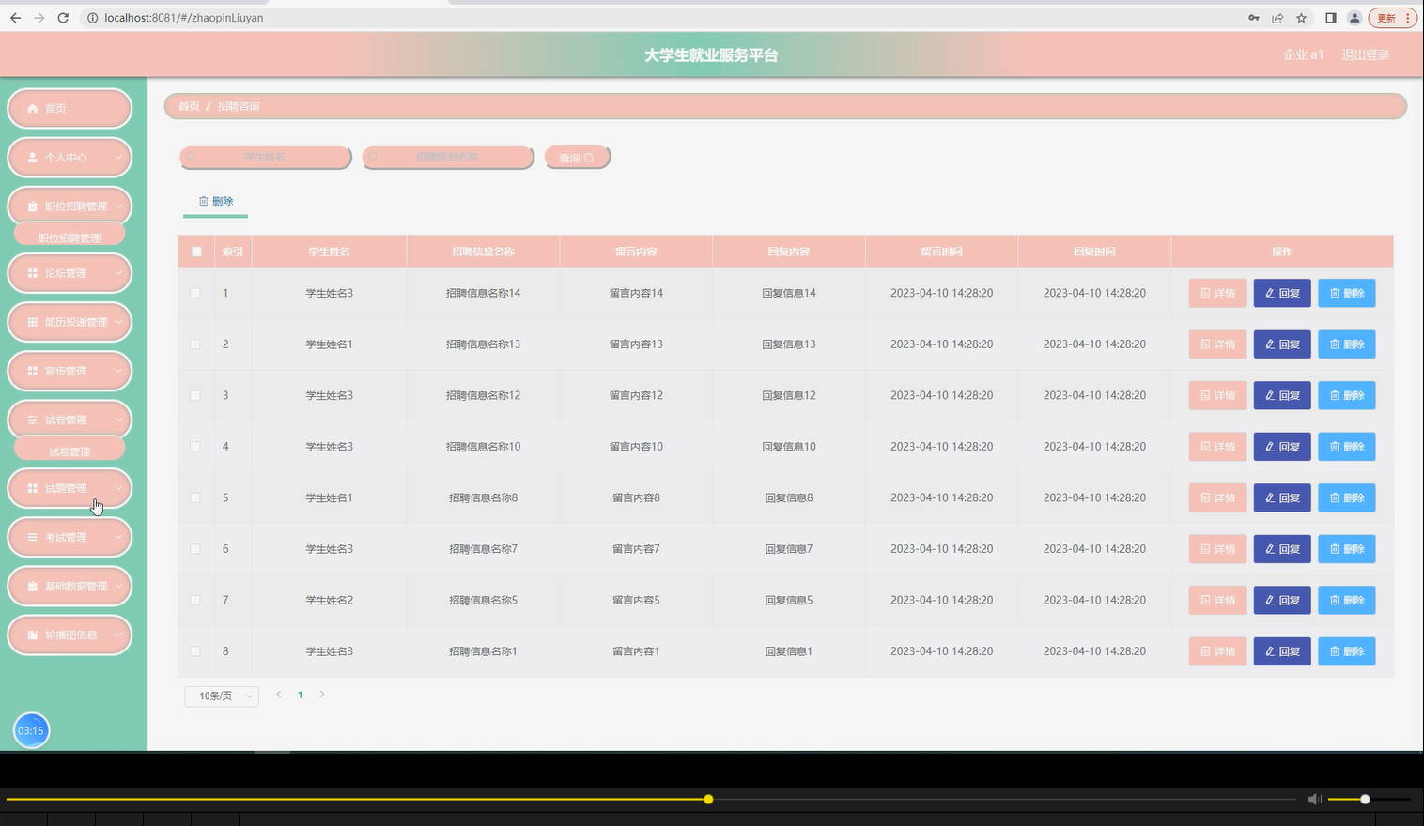Check the checkbox for row 4
This screenshot has width=1424, height=826.
coord(195,447)
